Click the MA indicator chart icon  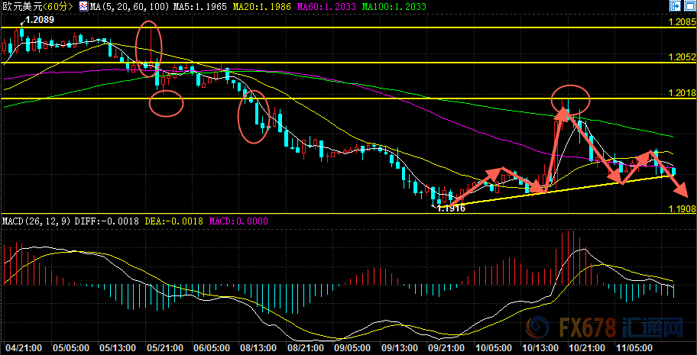coord(83,6)
